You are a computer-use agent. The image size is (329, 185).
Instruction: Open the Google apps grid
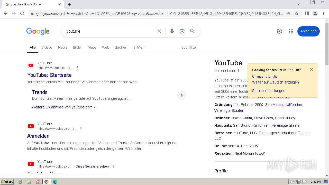[x=291, y=31]
